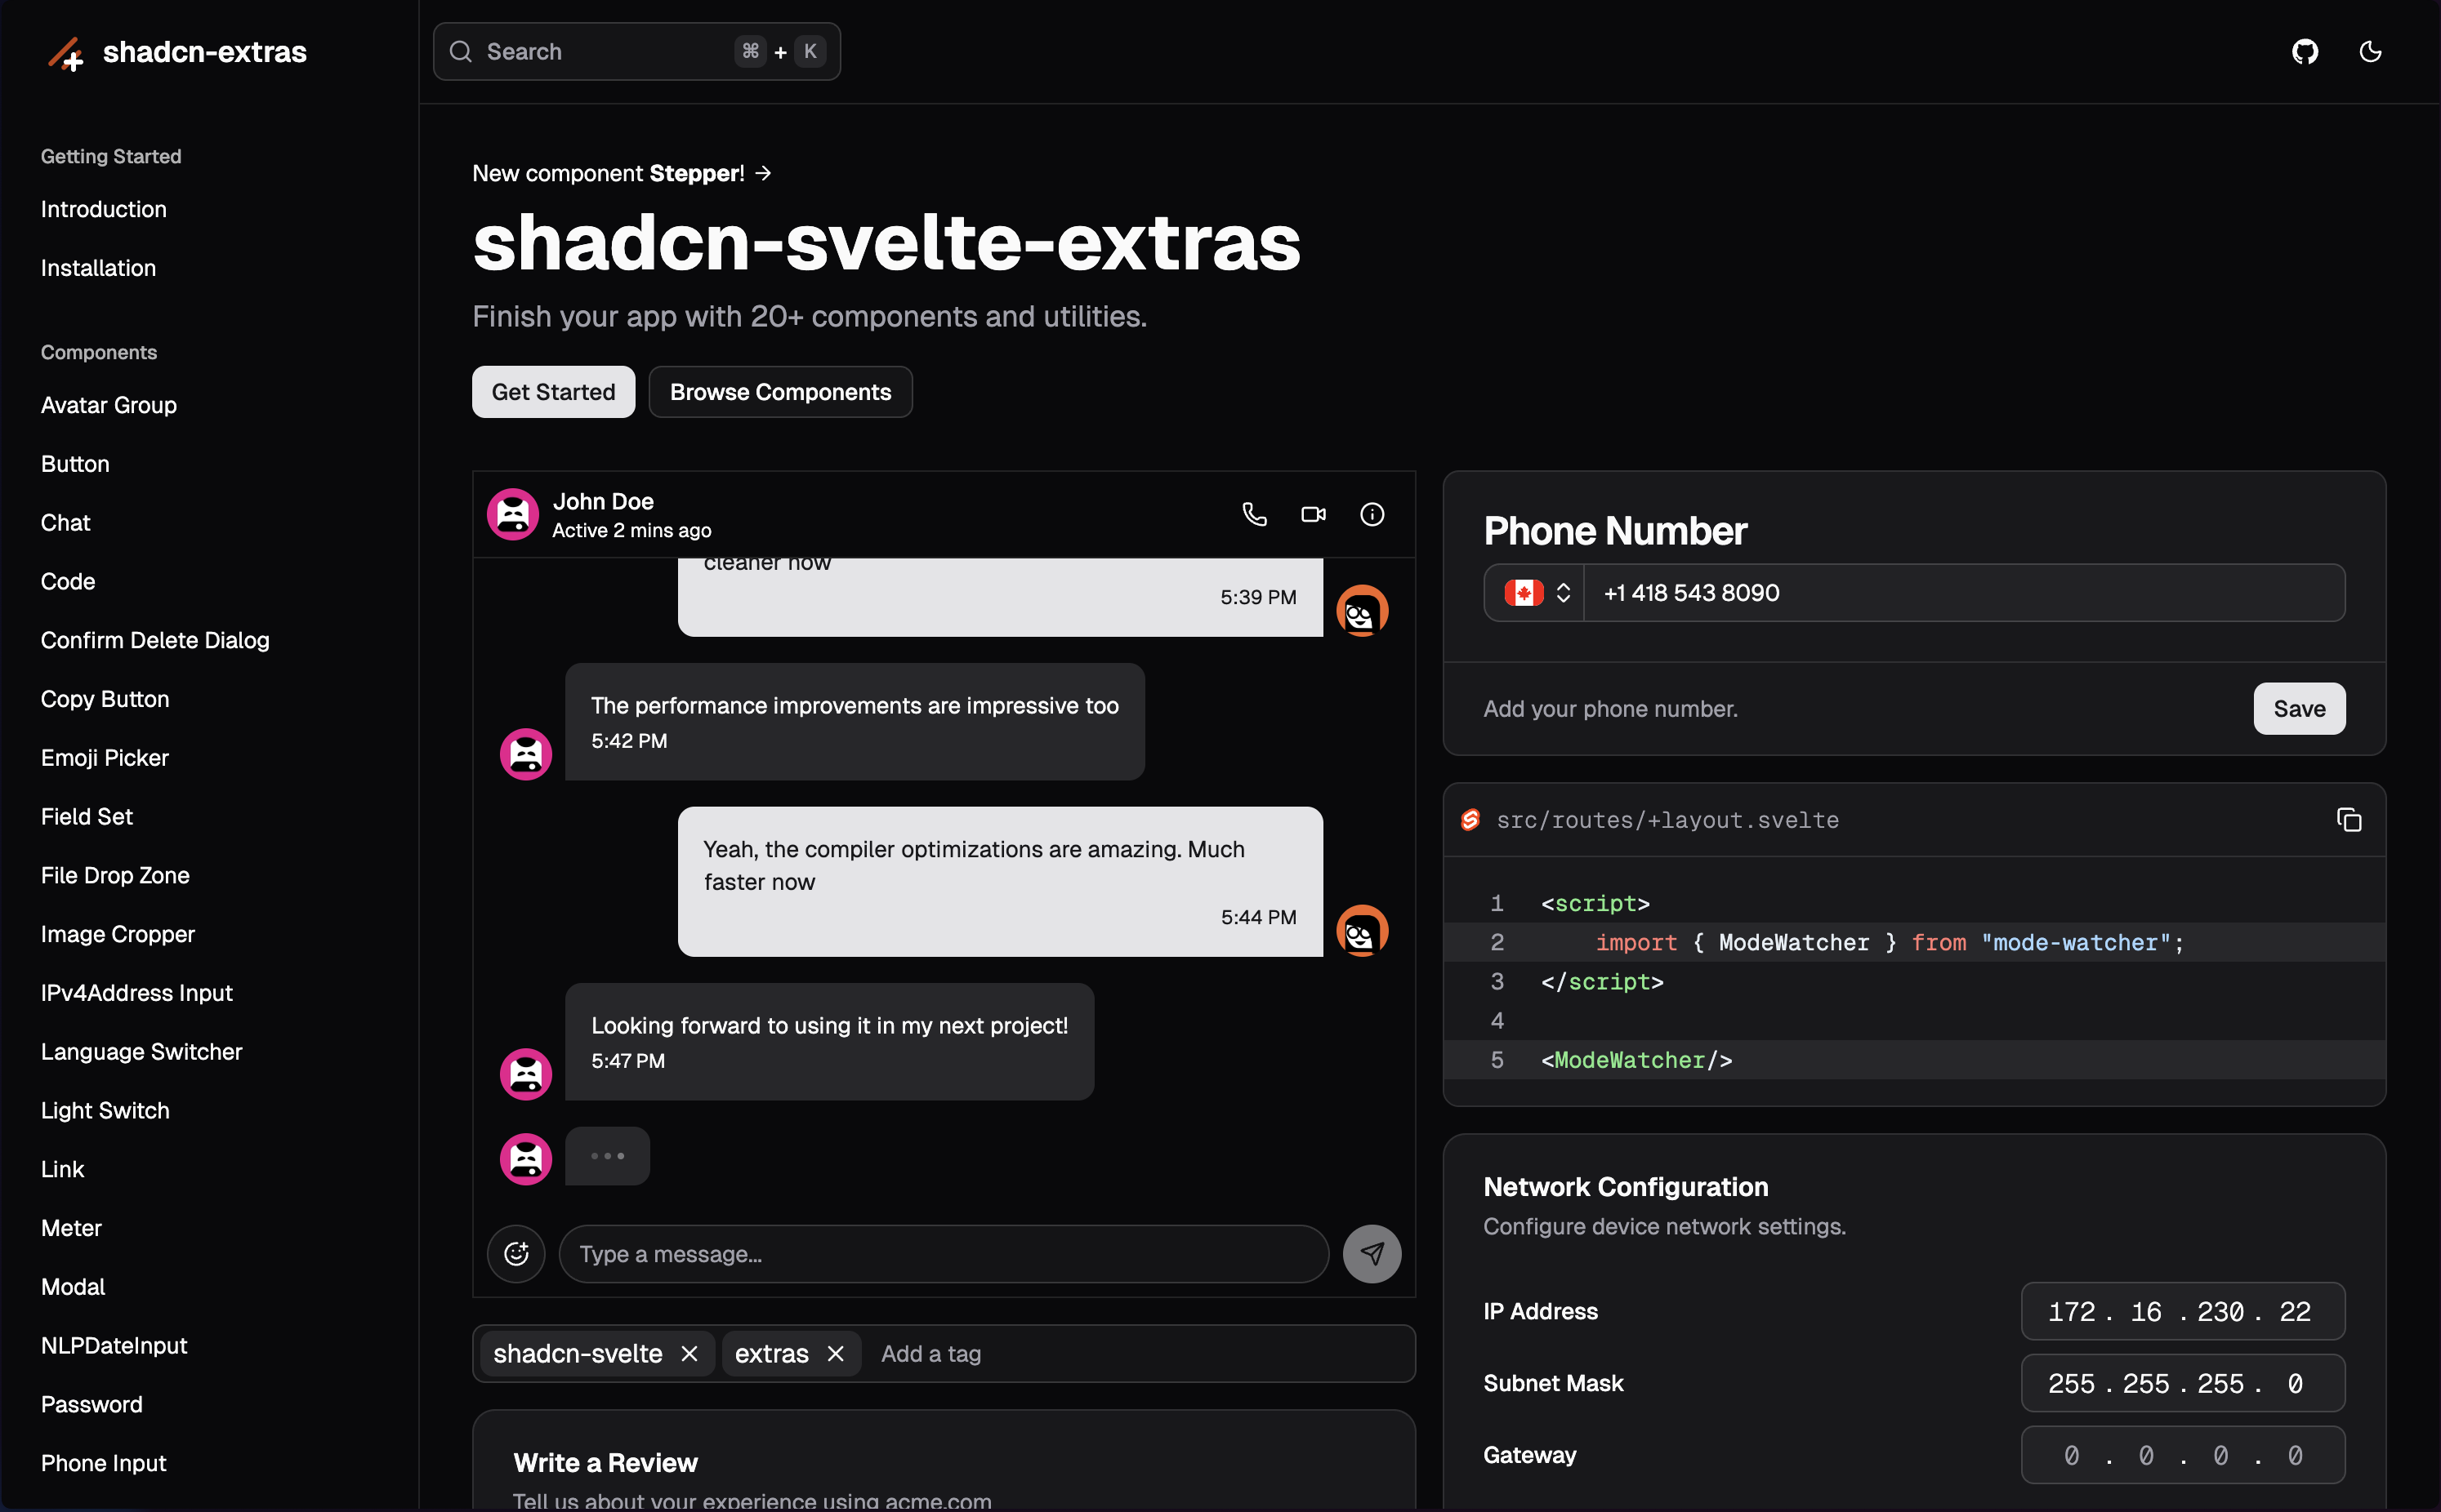Click the IP Address input field
The height and width of the screenshot is (1512, 2441).
(2183, 1311)
